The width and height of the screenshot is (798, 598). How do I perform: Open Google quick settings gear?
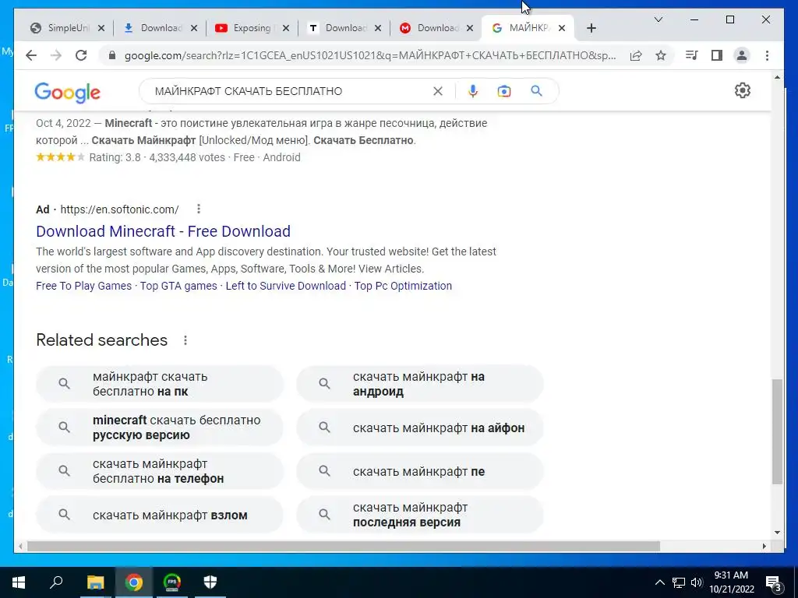coord(743,90)
